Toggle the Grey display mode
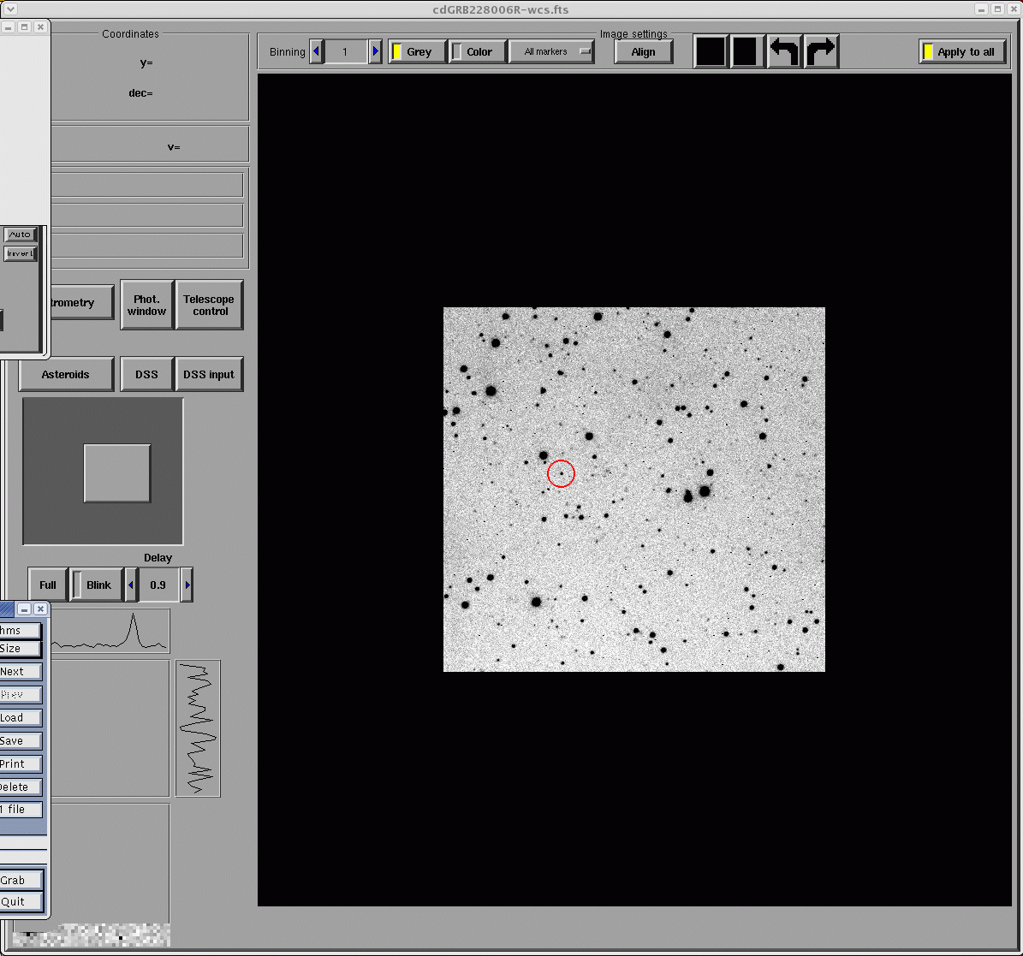 (417, 51)
